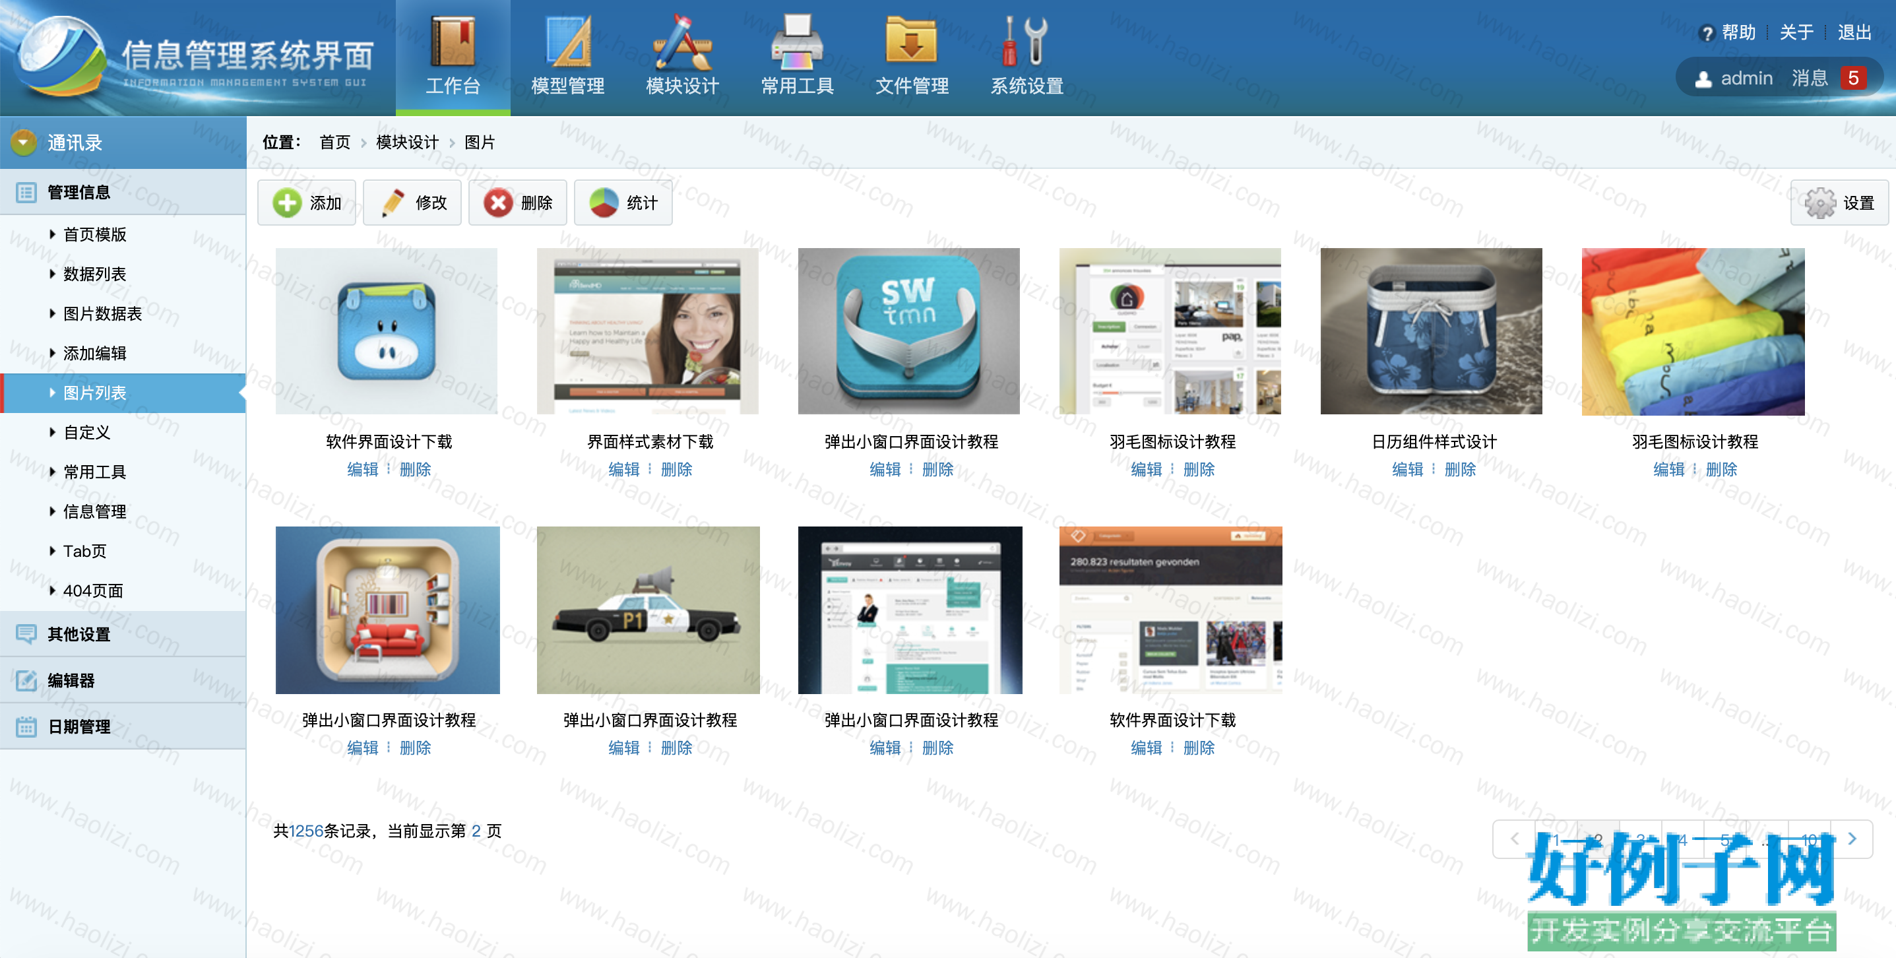Click the 界面样式素材下载 title

click(x=650, y=441)
